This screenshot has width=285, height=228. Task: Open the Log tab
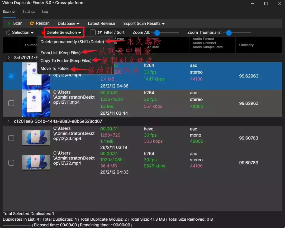tap(45, 12)
